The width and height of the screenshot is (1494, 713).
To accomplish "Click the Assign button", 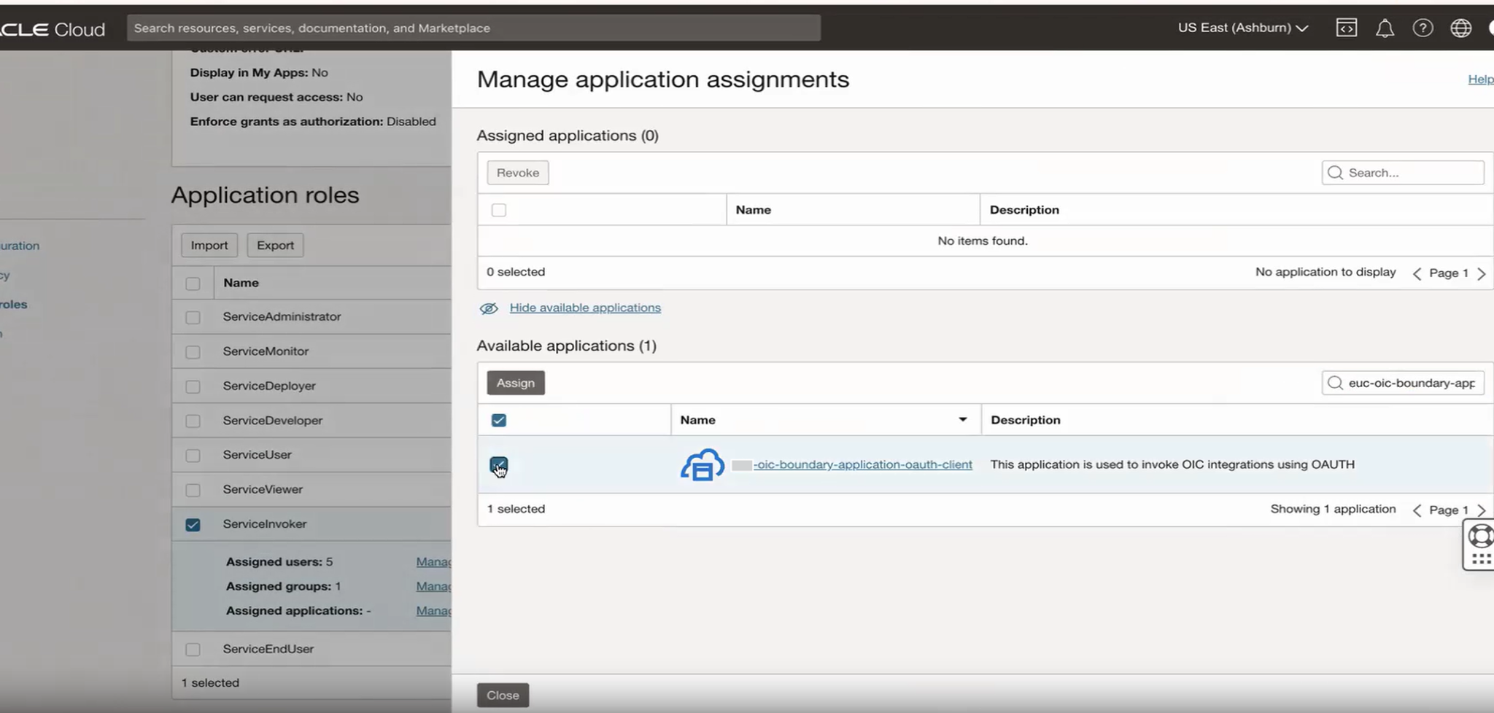I will pos(515,382).
